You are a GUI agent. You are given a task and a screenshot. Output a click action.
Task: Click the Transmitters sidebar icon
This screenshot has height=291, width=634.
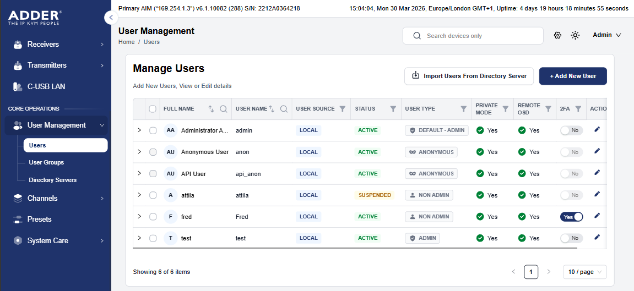(x=18, y=65)
